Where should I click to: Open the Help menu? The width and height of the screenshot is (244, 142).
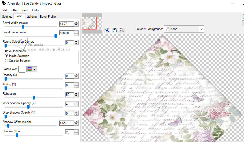click(35, 10)
